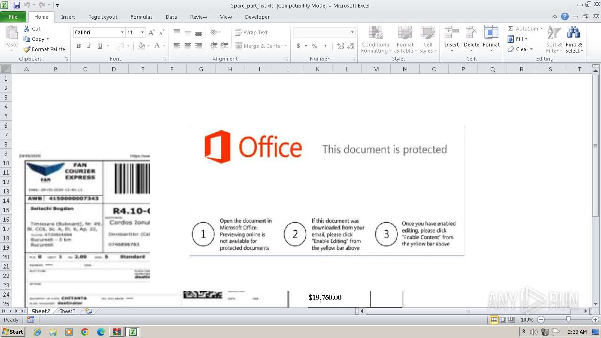
Task: Switch to Insert tab
Action: click(x=68, y=17)
